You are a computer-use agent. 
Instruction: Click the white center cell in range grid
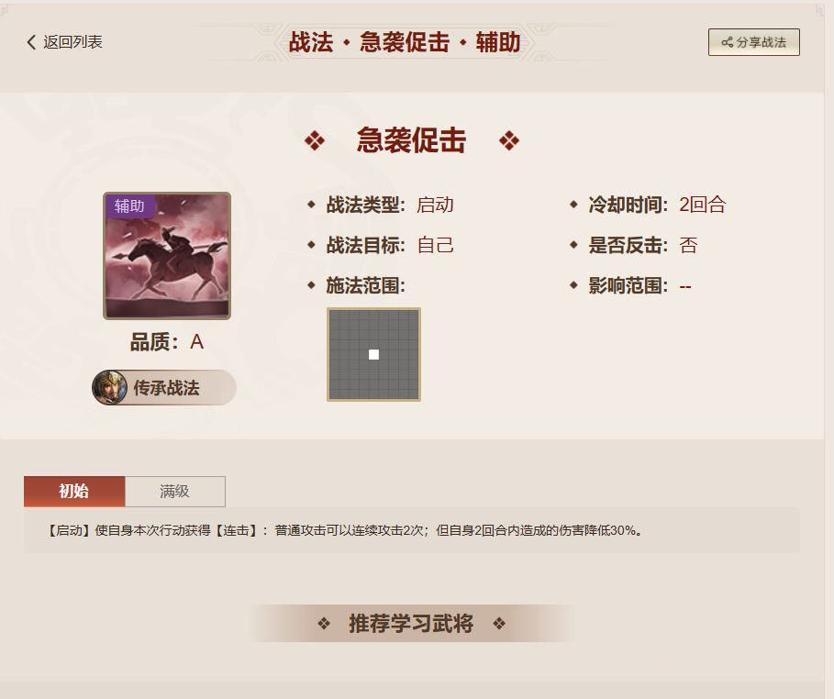point(374,354)
